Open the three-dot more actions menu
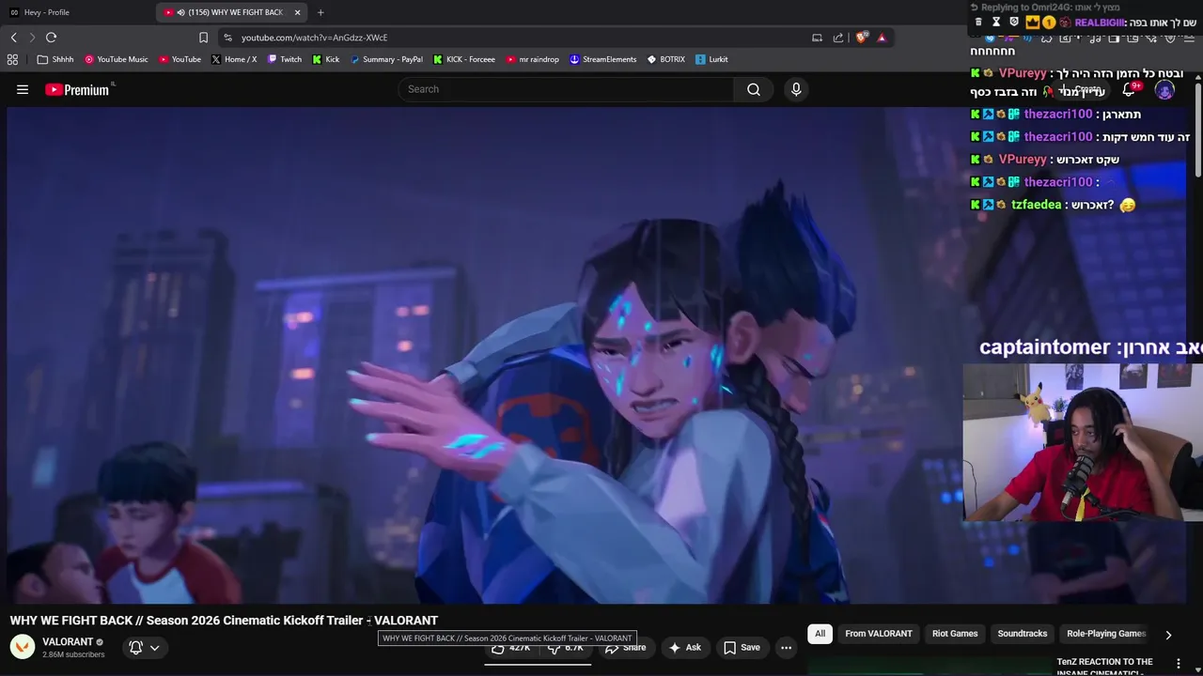 (787, 648)
